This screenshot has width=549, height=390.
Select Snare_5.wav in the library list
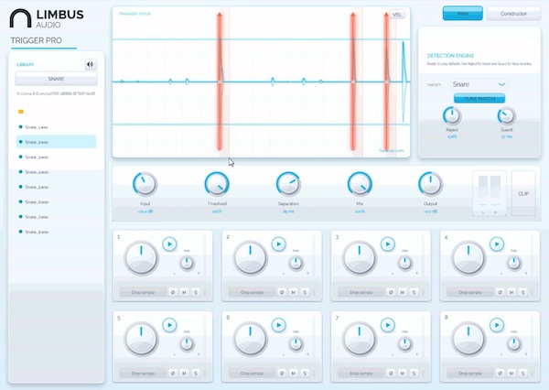(x=56, y=187)
